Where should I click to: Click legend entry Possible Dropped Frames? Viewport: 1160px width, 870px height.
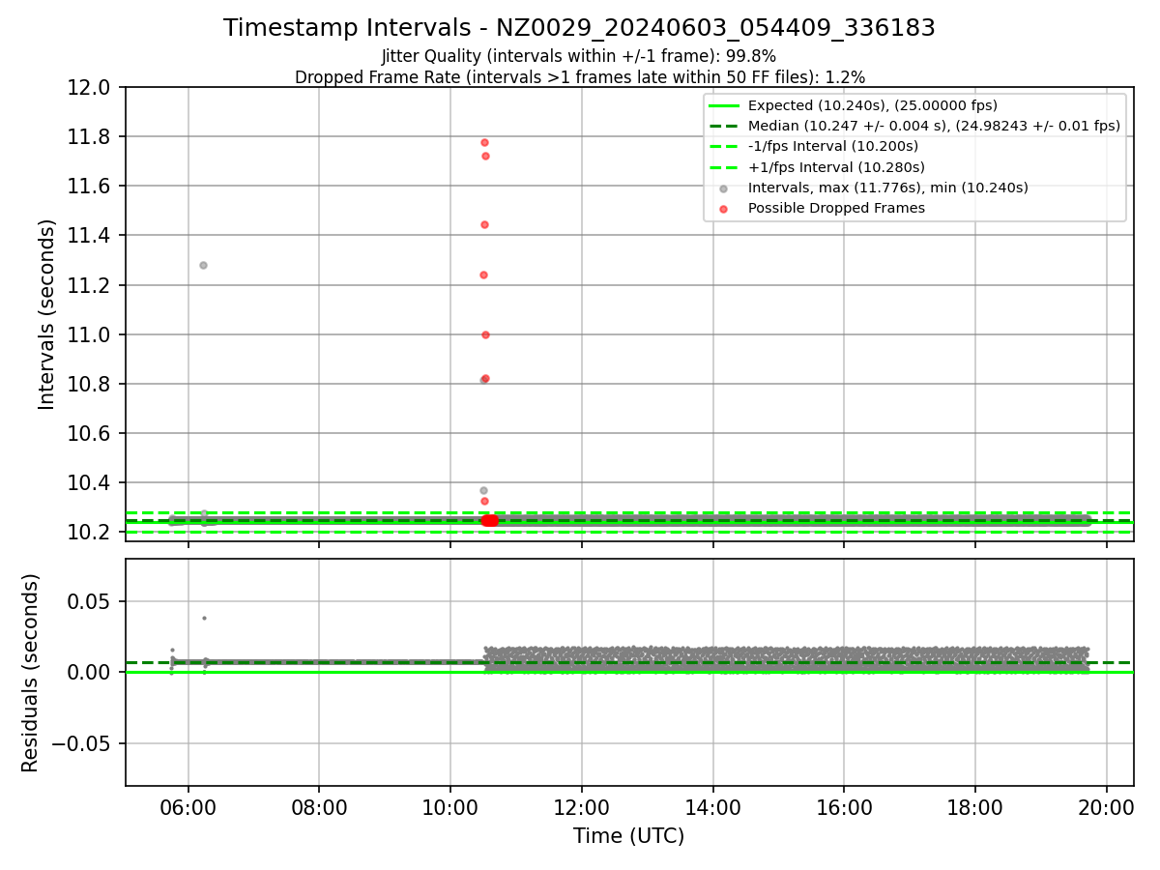(x=836, y=208)
